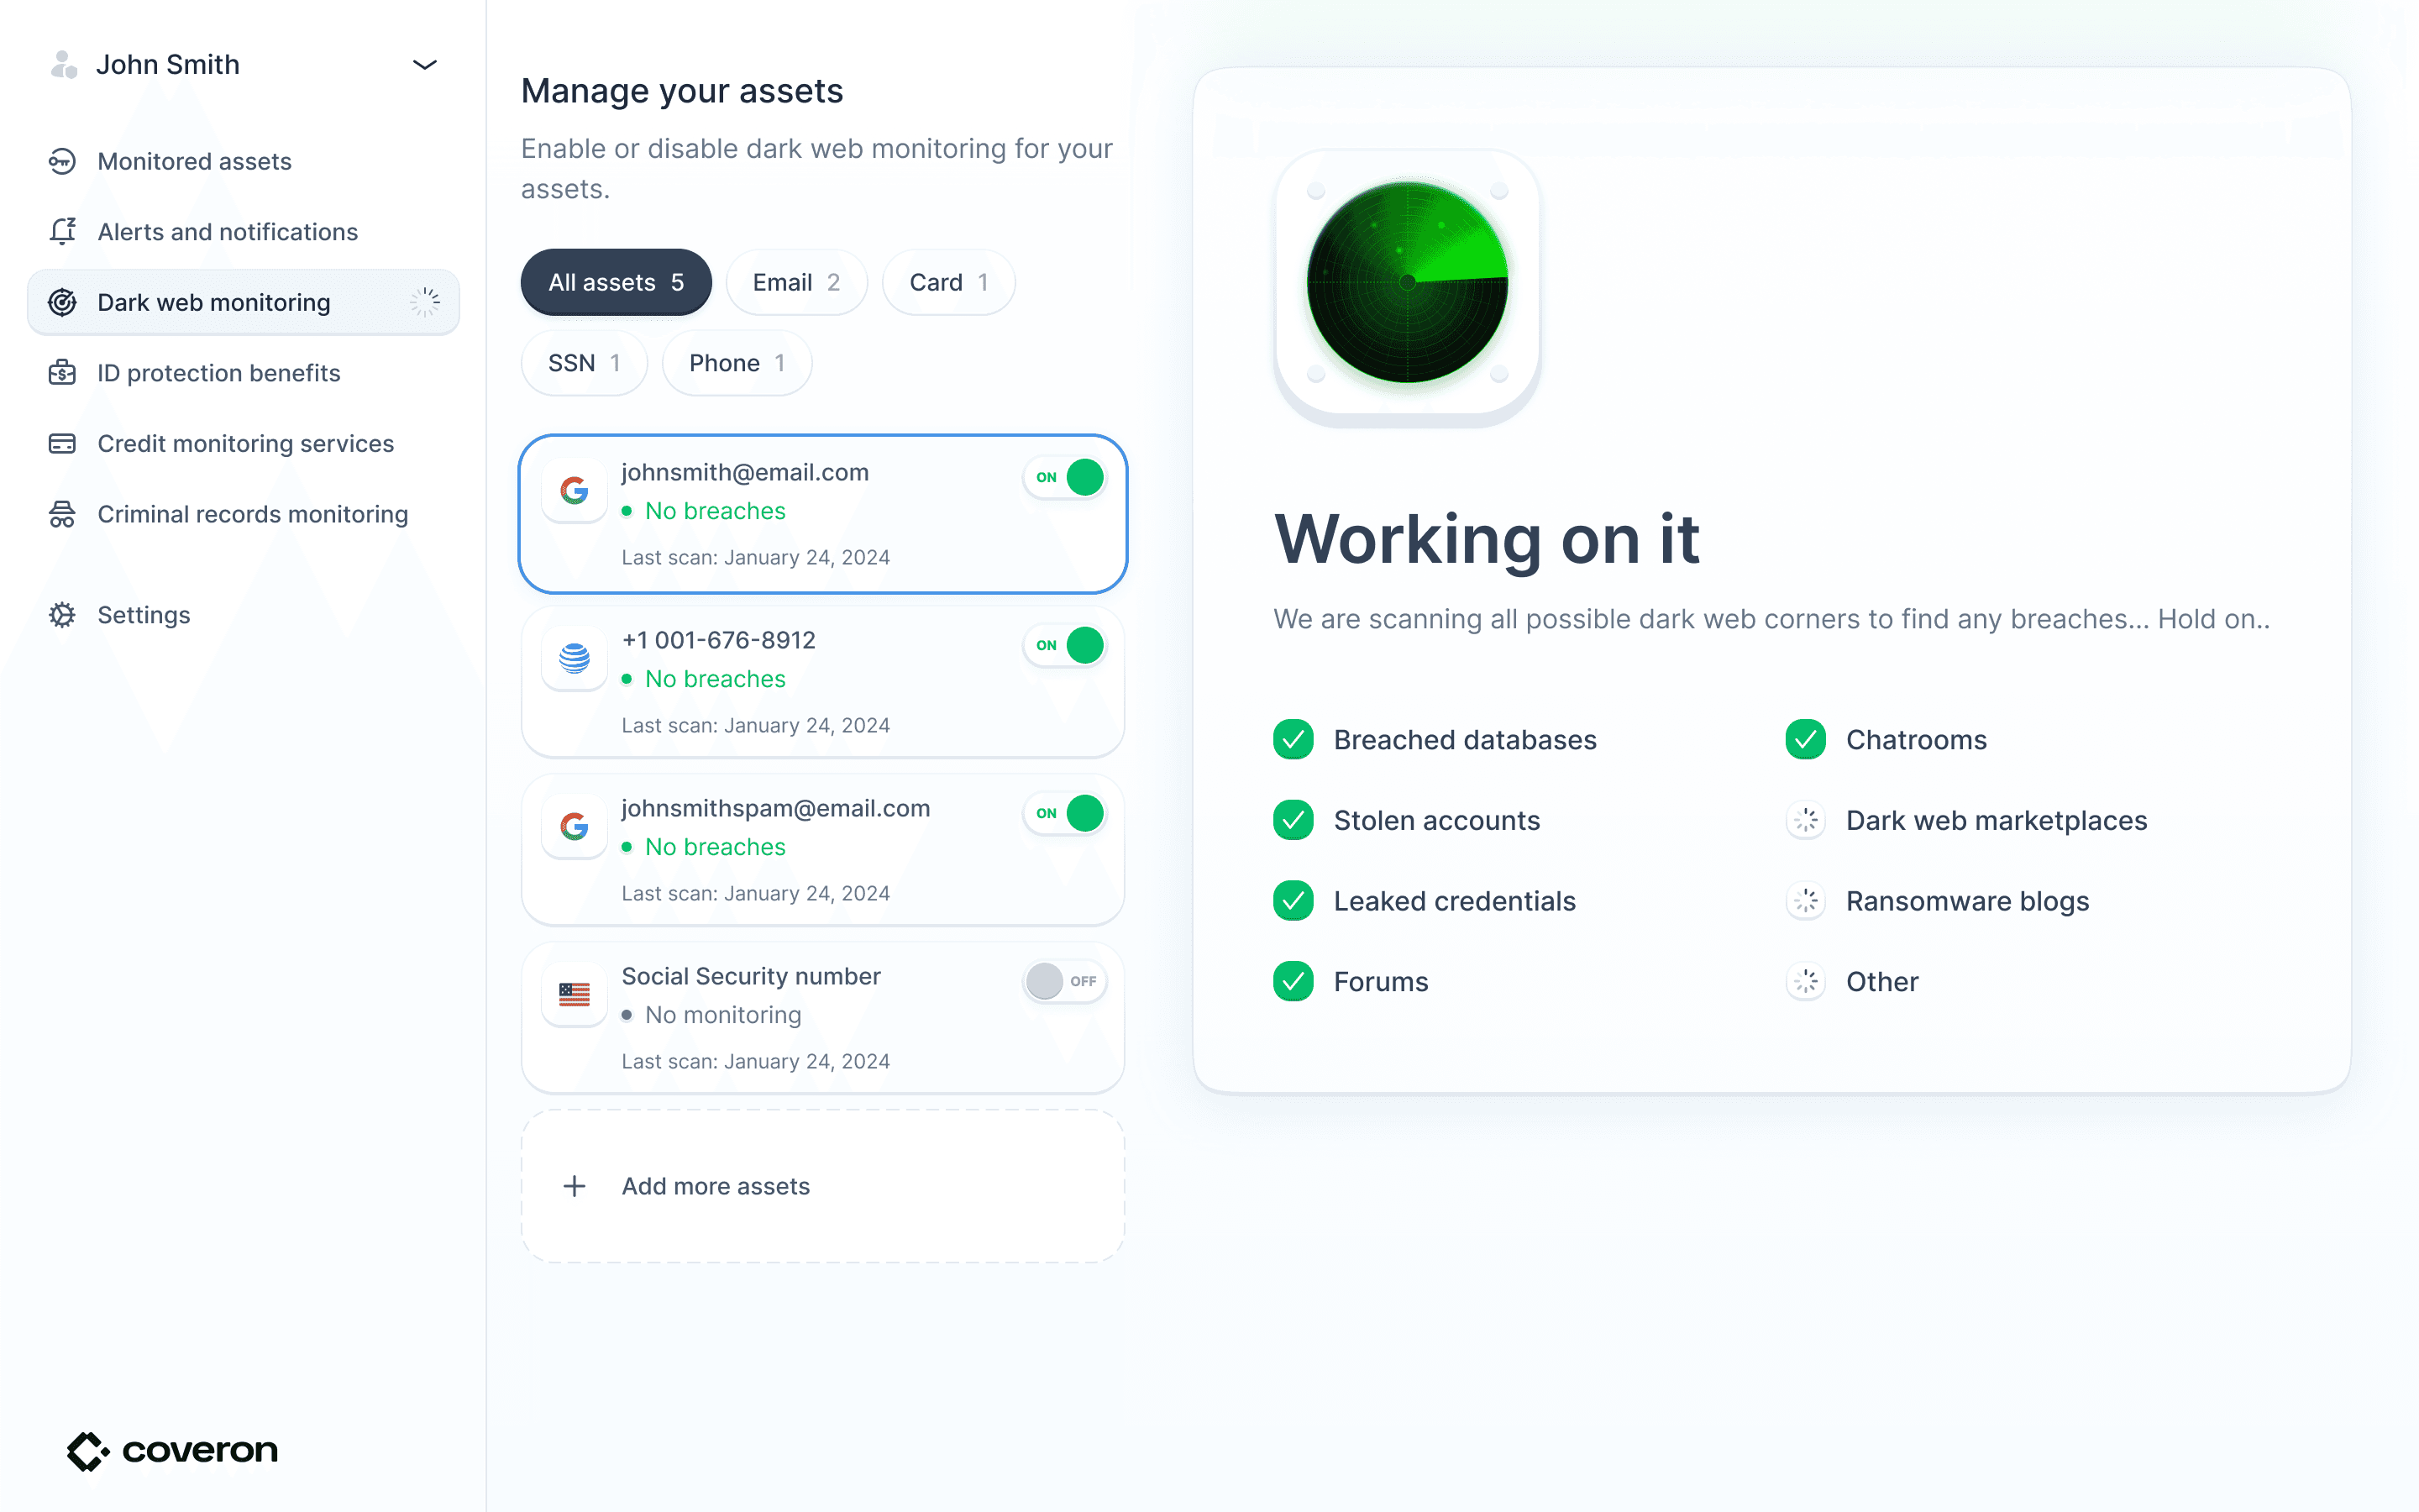Click "Manage your assets" heading
2419x1512 pixels.
pos(682,91)
